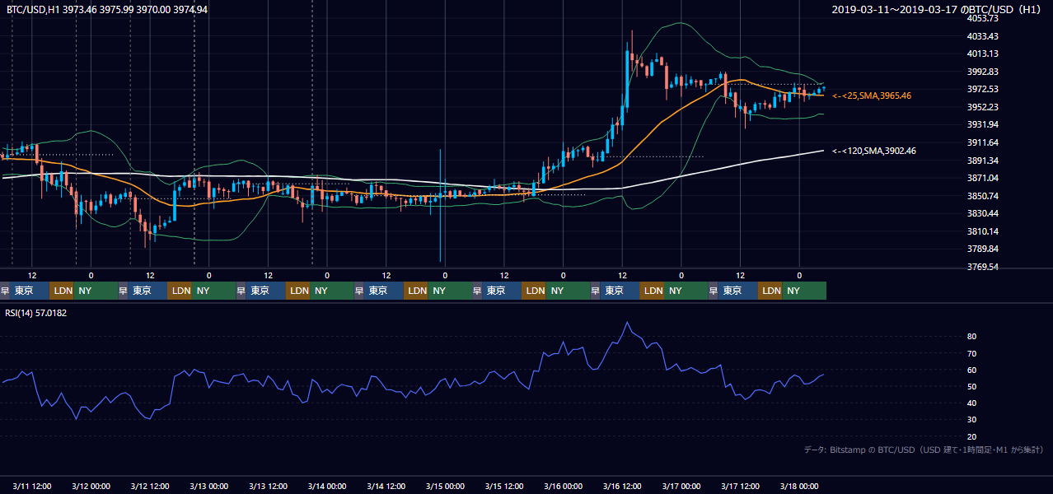This screenshot has height=494, width=1053.
Task: Click the 3/15 12:00 time label
Action: [504, 486]
